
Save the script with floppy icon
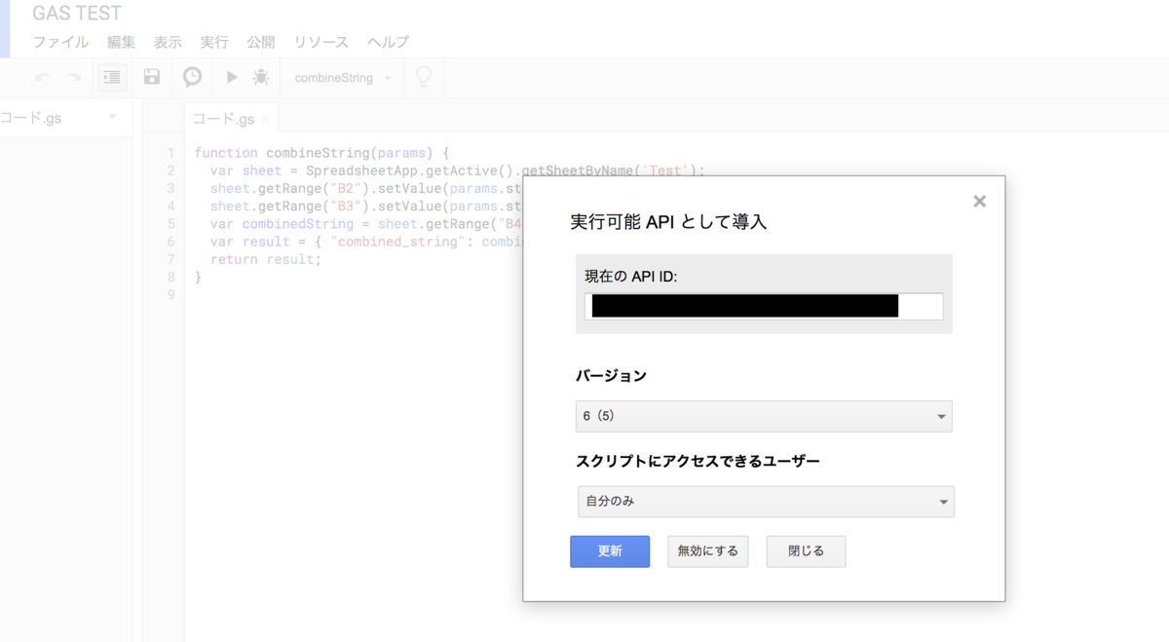(x=152, y=77)
